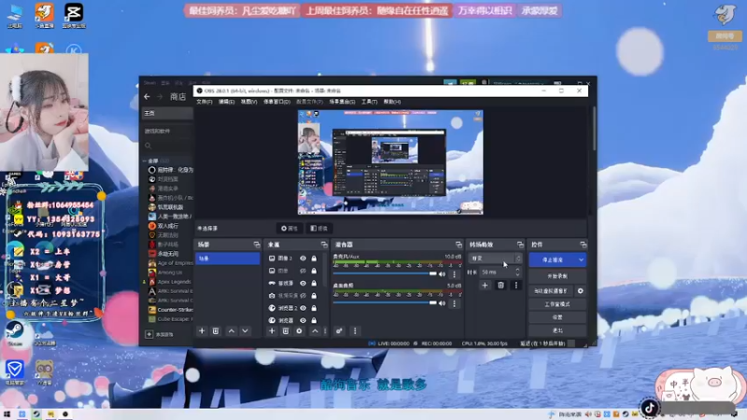Image resolution: width=747 pixels, height=420 pixels.
Task: Unlock the game capture source lock
Action: pos(314,283)
